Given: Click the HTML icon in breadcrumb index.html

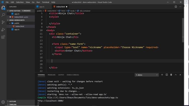Looking at the screenshot, I should pyautogui.click(x=45, y=11).
